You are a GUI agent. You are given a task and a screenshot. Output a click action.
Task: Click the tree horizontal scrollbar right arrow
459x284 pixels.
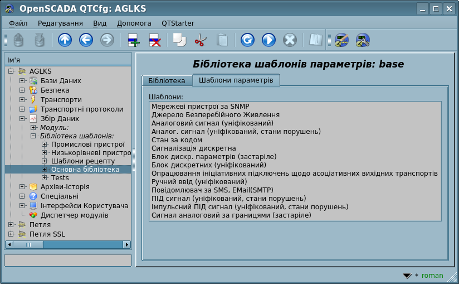pos(127,244)
